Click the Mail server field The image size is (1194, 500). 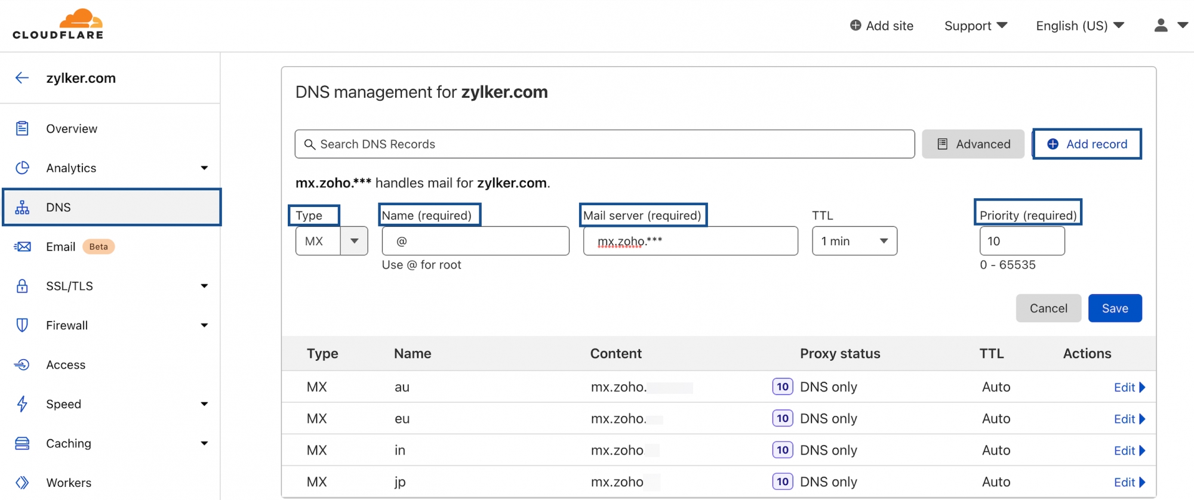point(691,241)
